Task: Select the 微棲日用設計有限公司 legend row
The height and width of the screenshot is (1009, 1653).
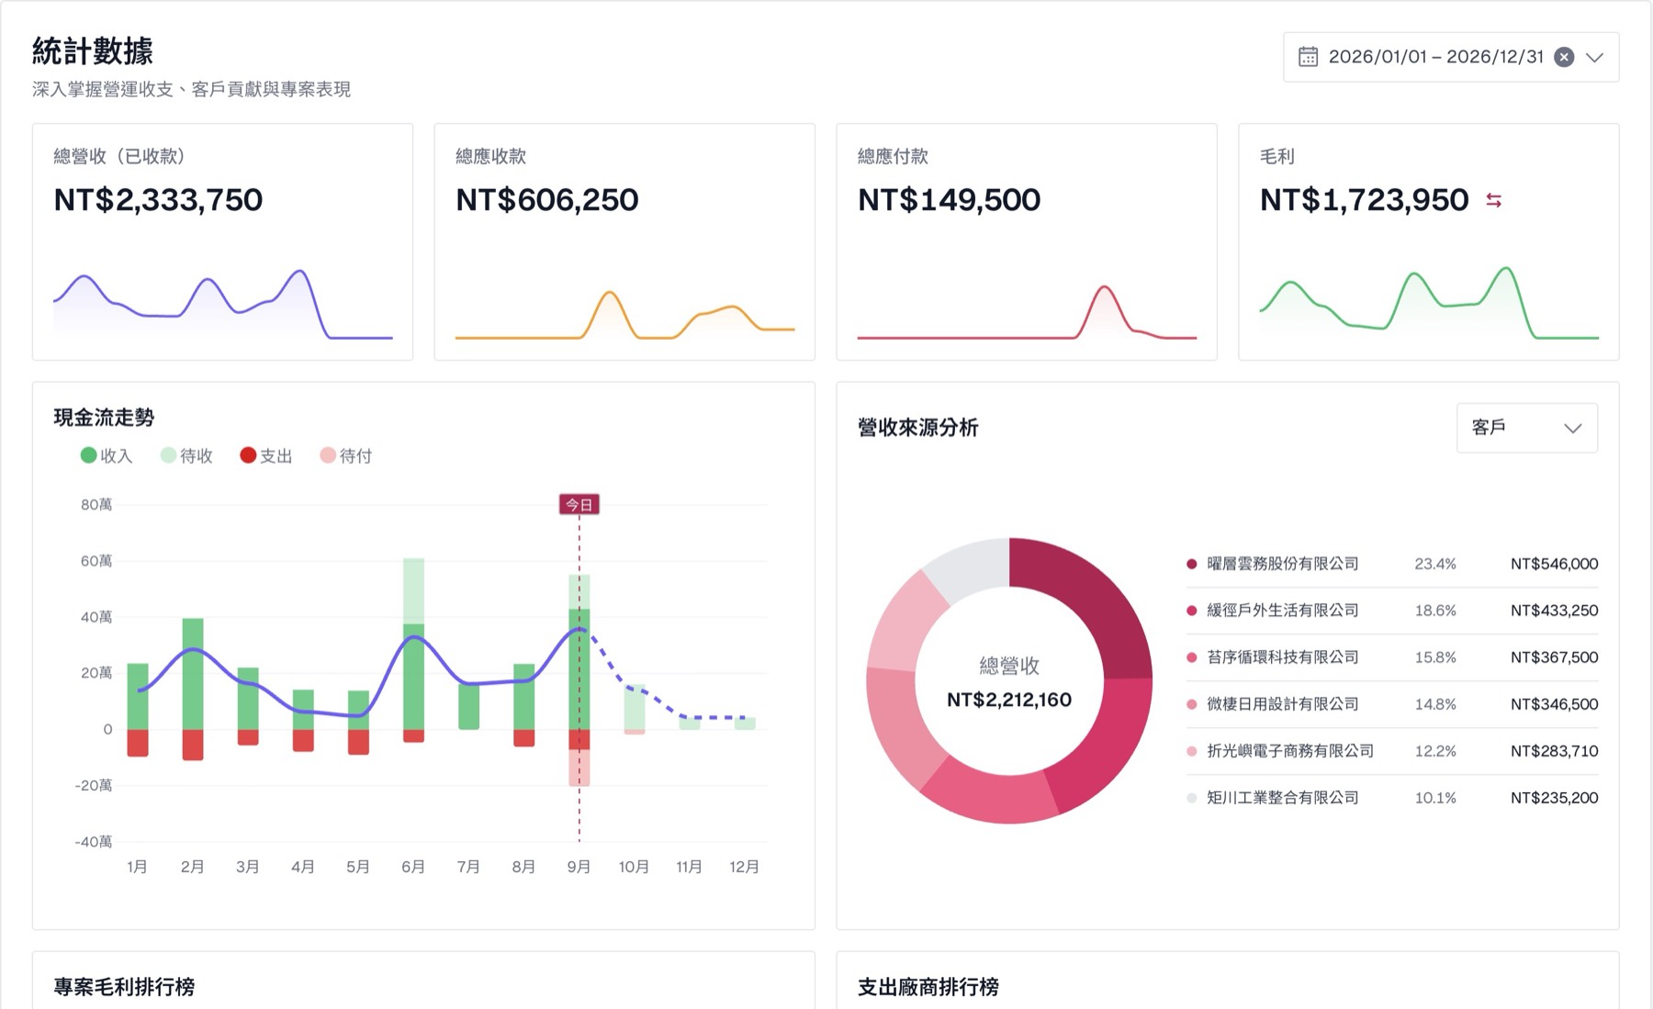Action: point(1391,704)
